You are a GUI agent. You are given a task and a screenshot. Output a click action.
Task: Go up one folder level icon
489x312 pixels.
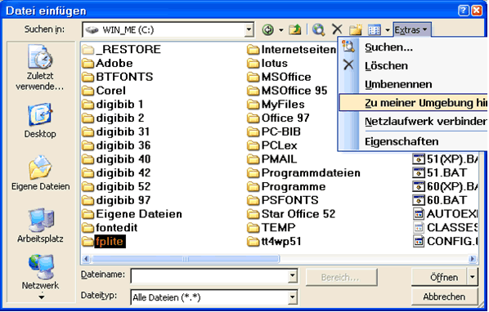[x=295, y=30]
